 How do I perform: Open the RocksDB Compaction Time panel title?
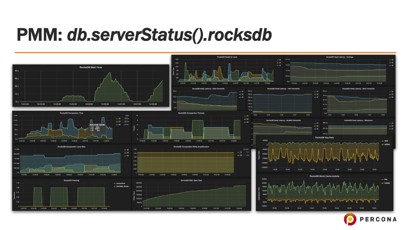click(71, 113)
